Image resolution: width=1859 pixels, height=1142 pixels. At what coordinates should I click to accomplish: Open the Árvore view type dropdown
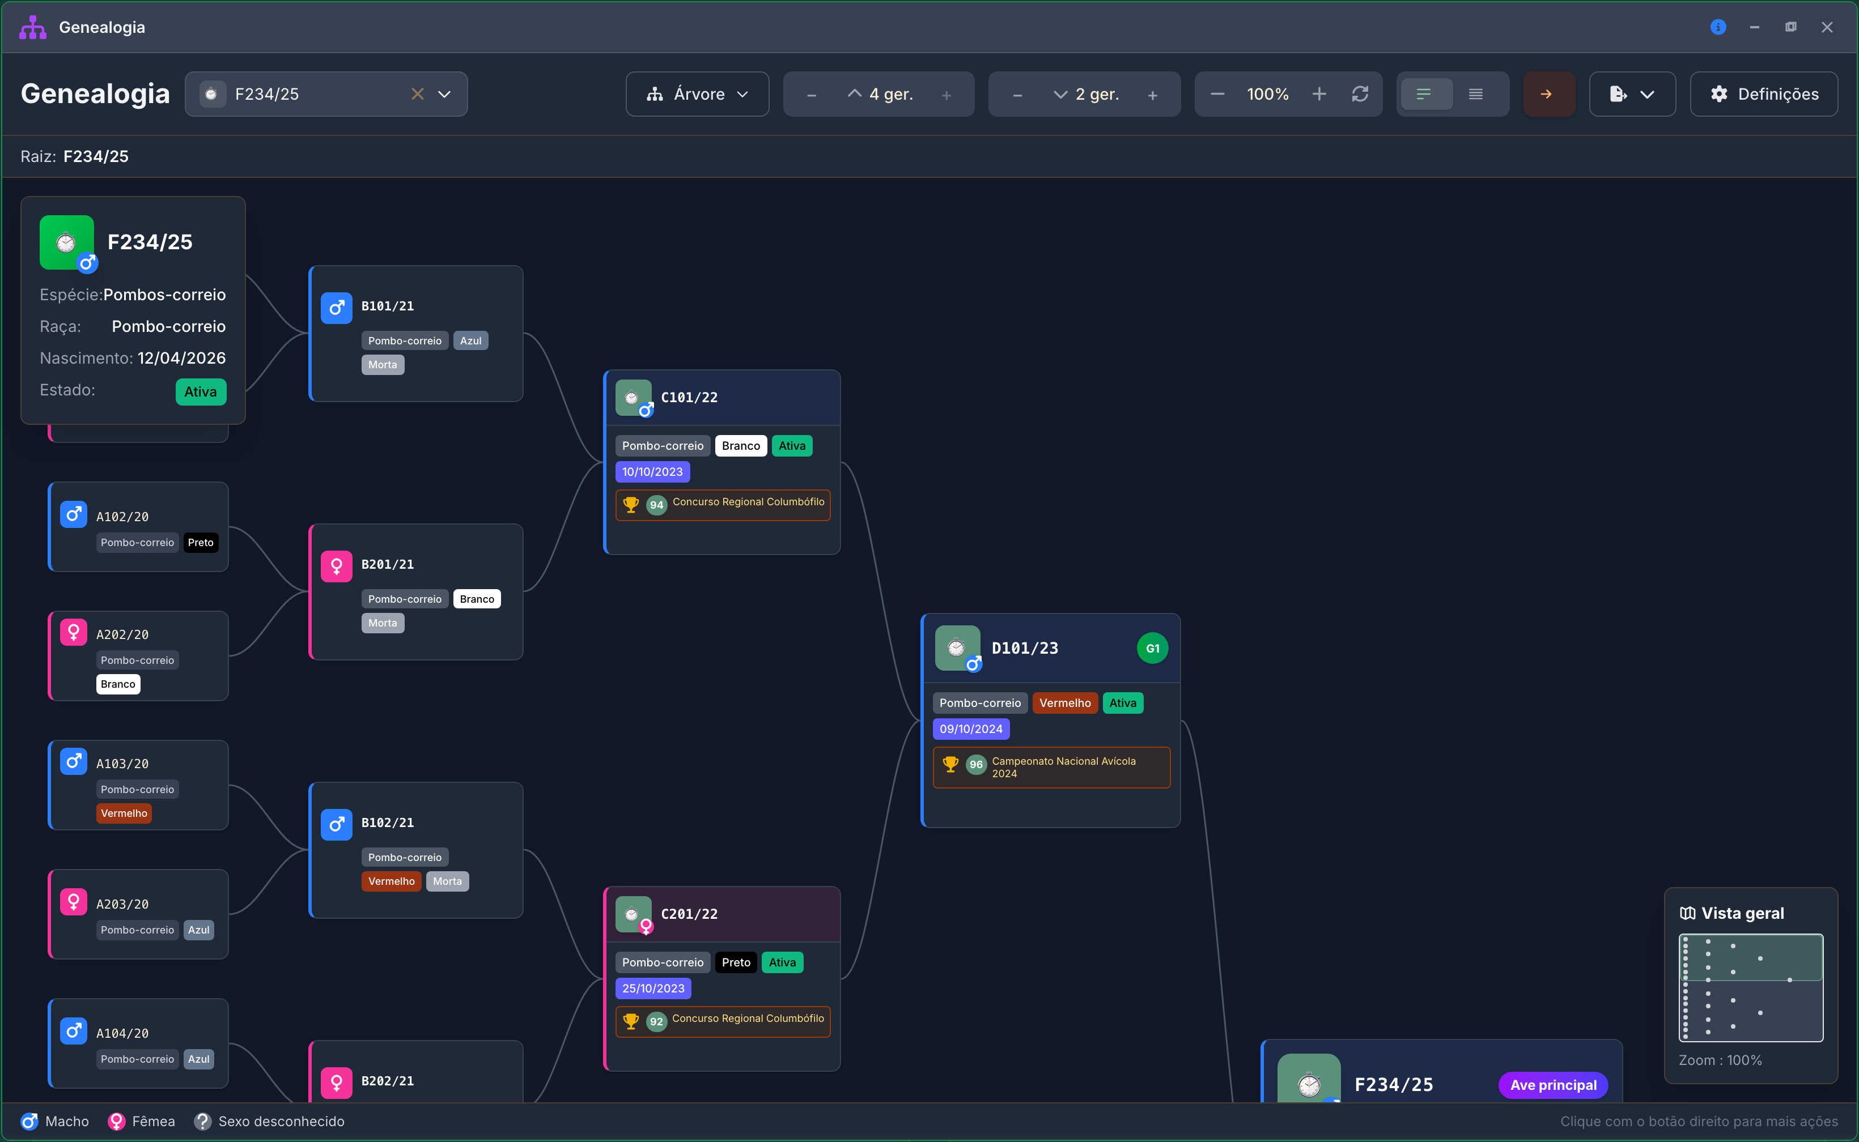(x=697, y=95)
